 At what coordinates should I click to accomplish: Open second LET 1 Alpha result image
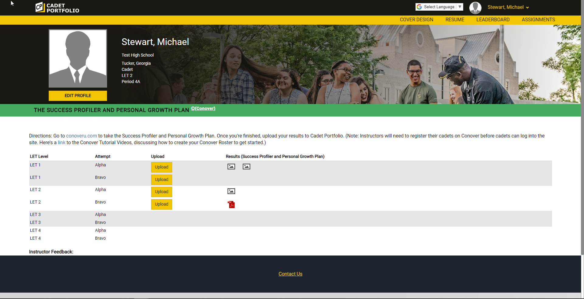(x=246, y=166)
